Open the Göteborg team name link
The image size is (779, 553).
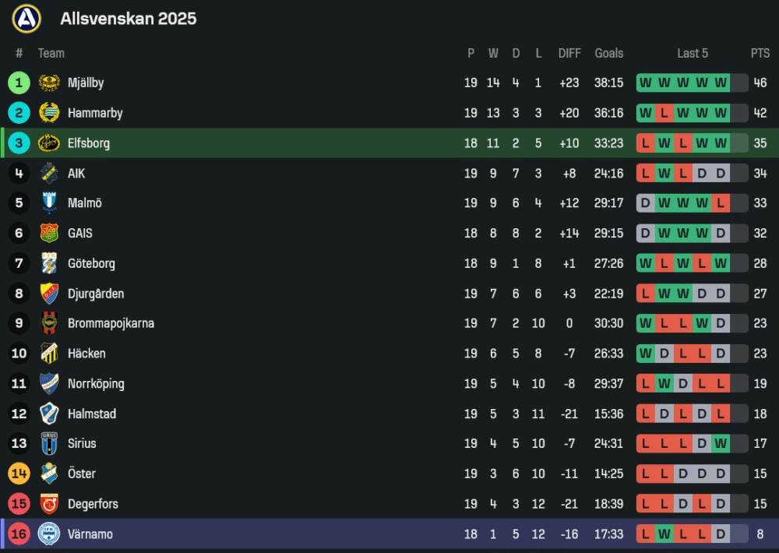[91, 263]
